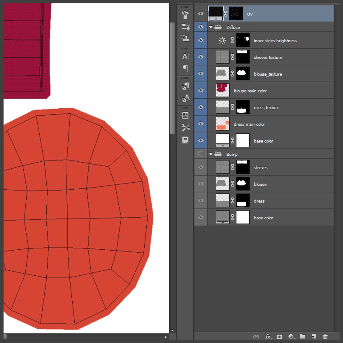Open the Paragraph Styles panel icon
Screen dimensions: 343x343
click(185, 86)
